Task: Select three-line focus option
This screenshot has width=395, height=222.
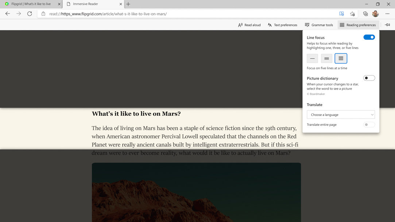Action: pyautogui.click(x=326, y=58)
